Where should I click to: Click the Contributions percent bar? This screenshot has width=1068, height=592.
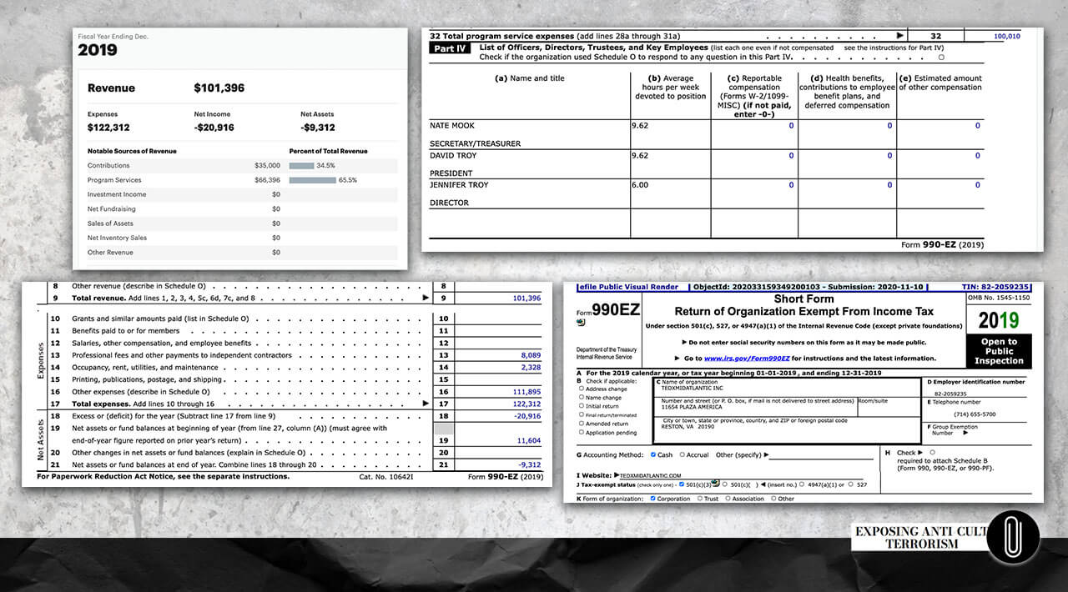click(301, 166)
